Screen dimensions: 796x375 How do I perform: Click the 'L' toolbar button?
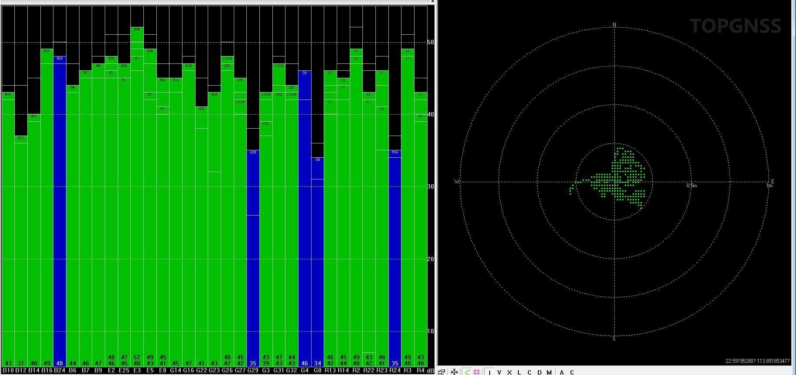(x=519, y=372)
